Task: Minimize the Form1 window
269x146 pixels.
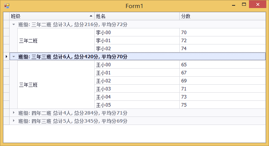Action: (x=234, y=5)
